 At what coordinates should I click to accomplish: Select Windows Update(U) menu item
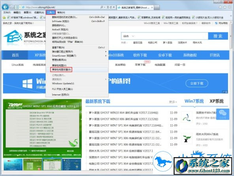[77, 83]
